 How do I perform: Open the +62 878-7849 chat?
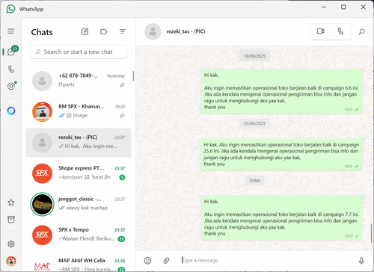pos(79,81)
